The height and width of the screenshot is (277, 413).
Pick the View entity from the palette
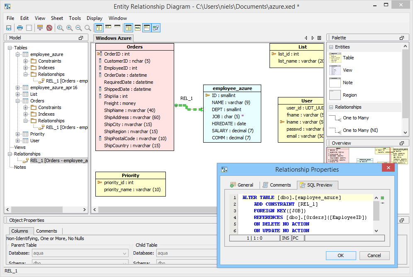click(340, 70)
